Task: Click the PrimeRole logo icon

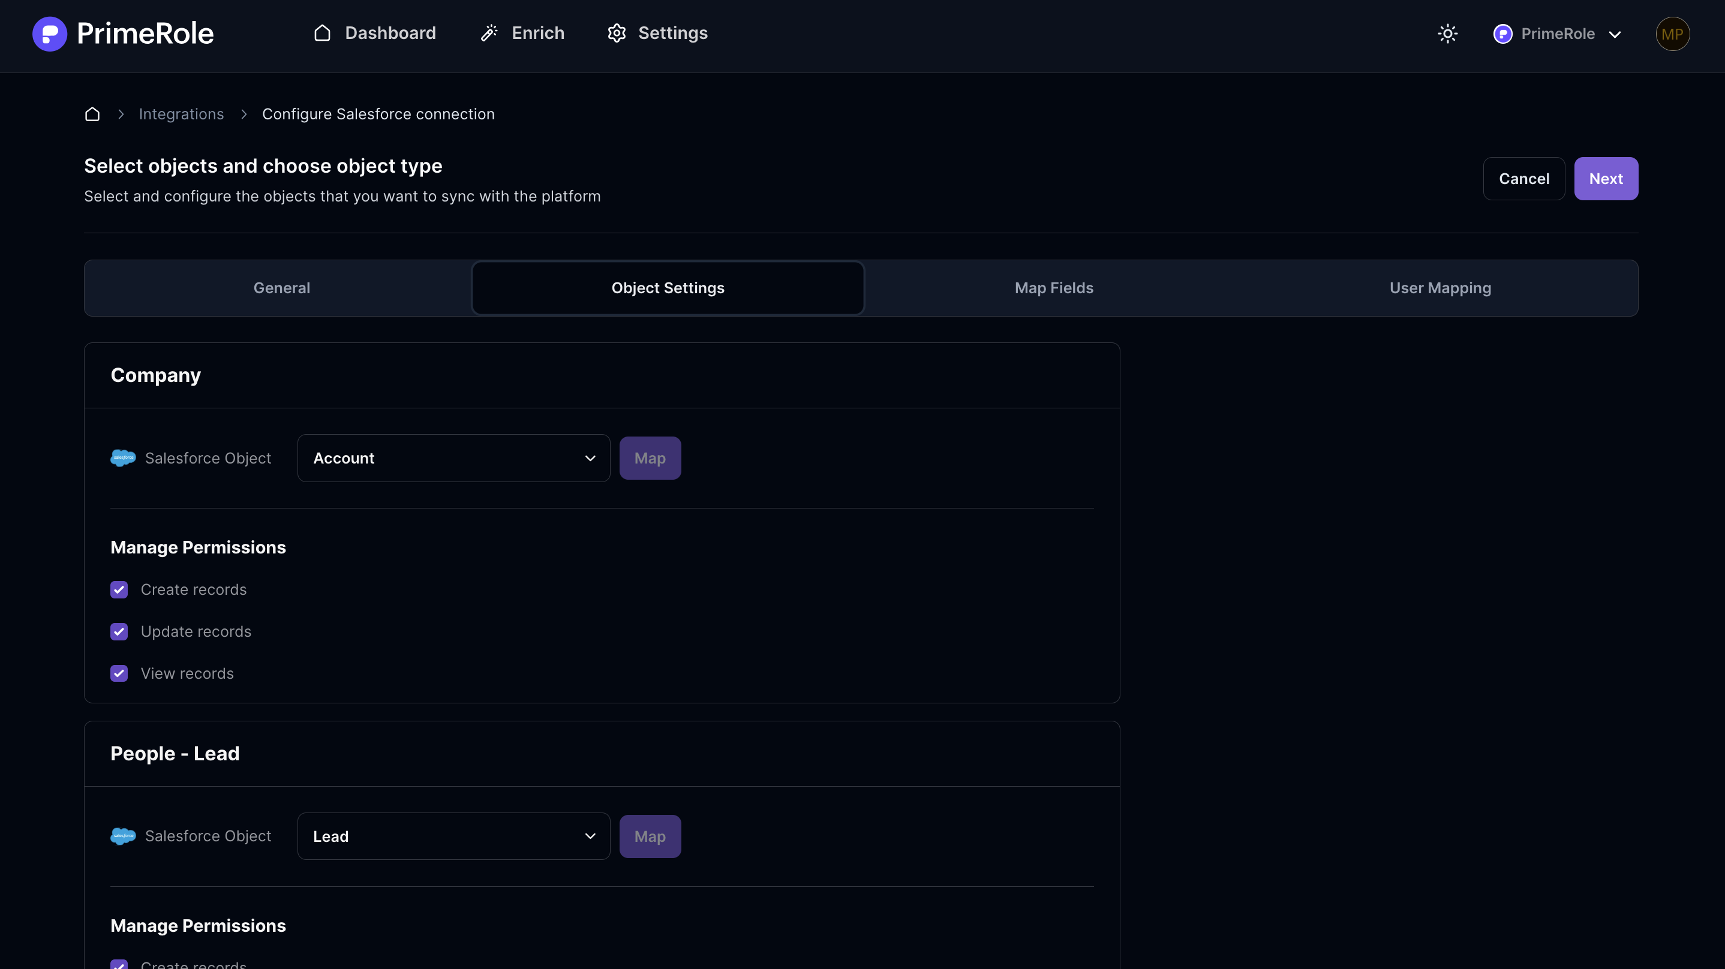Action: tap(50, 34)
